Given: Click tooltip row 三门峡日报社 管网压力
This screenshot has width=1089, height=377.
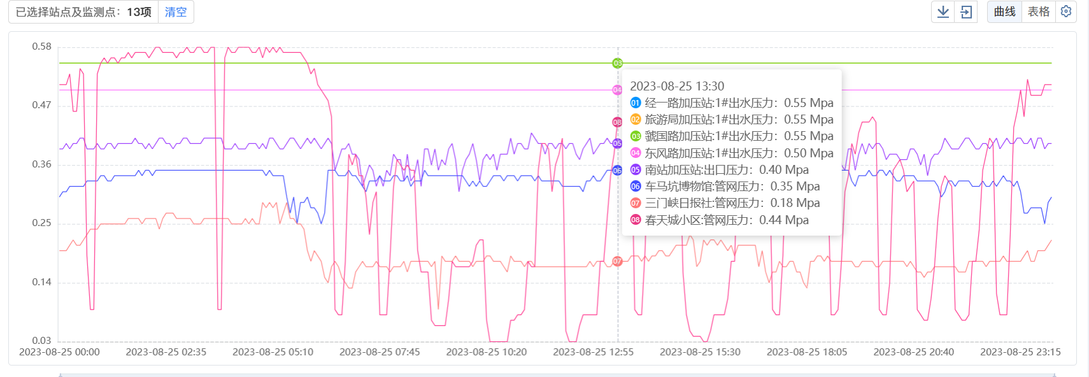Looking at the screenshot, I should pyautogui.click(x=732, y=203).
